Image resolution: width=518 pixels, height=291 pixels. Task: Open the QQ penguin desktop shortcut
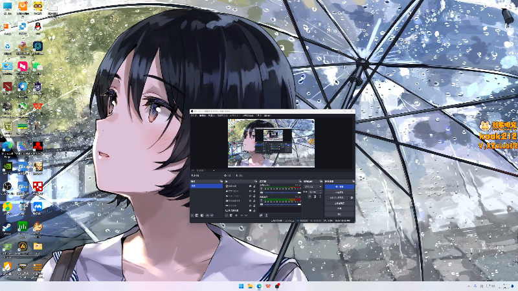tap(38, 27)
